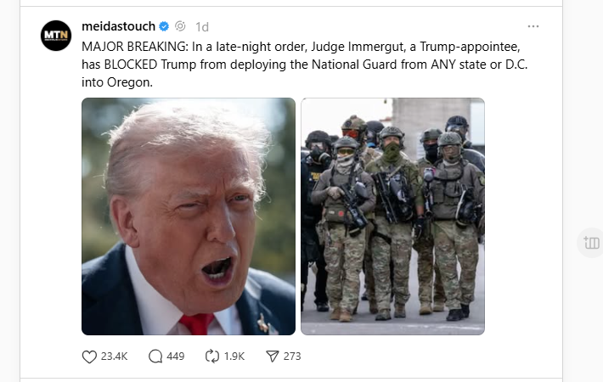The height and width of the screenshot is (382, 603).
Task: Click the blue verified badge
Action: coord(164,26)
